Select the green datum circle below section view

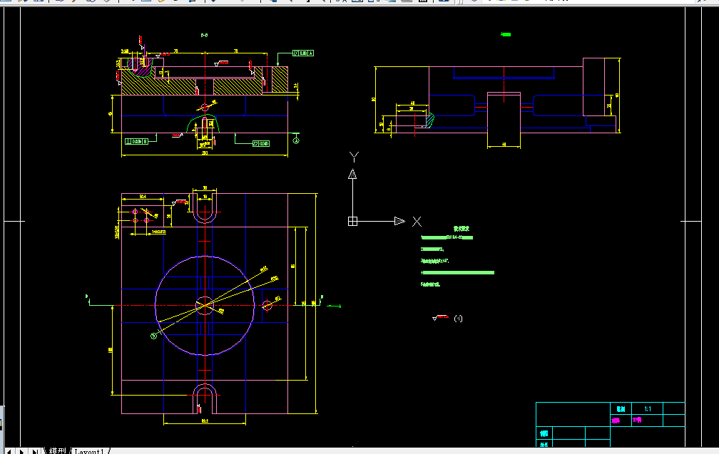pos(296,140)
